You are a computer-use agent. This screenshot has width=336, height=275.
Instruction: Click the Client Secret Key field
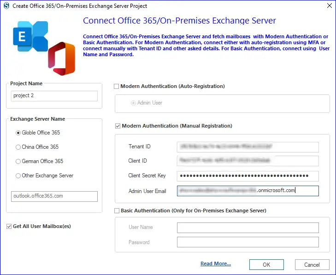click(248, 176)
